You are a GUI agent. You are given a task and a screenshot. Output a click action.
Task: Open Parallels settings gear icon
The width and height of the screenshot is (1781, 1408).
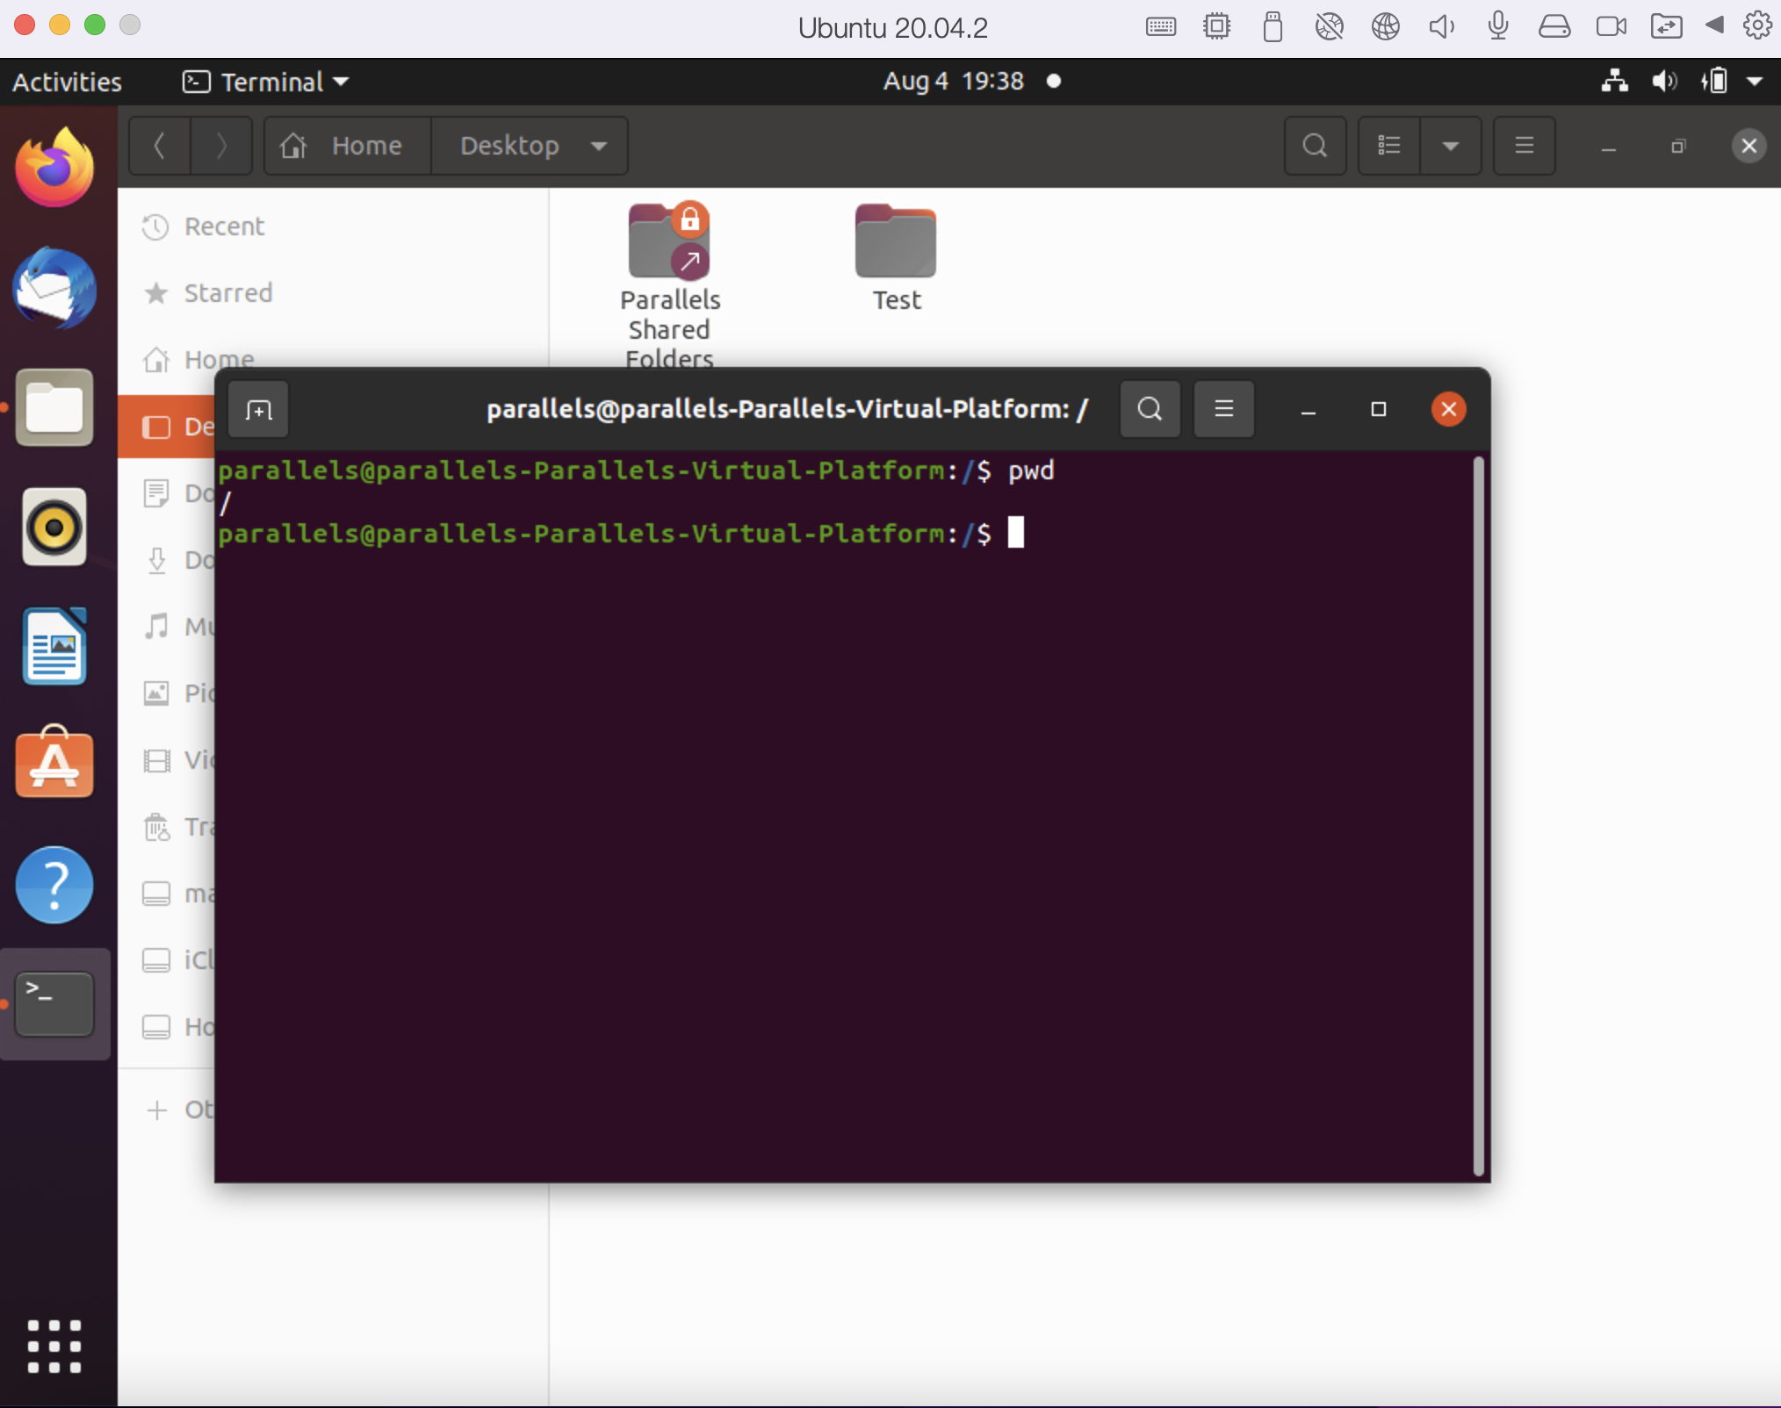(1758, 25)
